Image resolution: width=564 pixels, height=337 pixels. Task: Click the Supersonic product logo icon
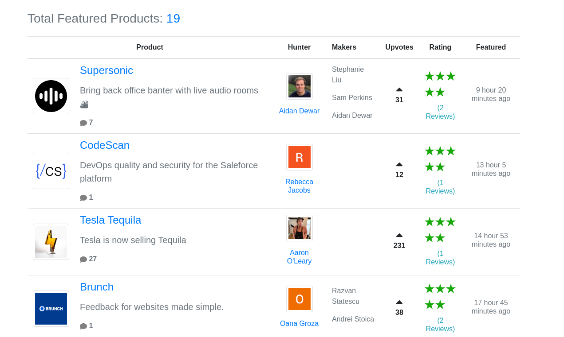51,96
